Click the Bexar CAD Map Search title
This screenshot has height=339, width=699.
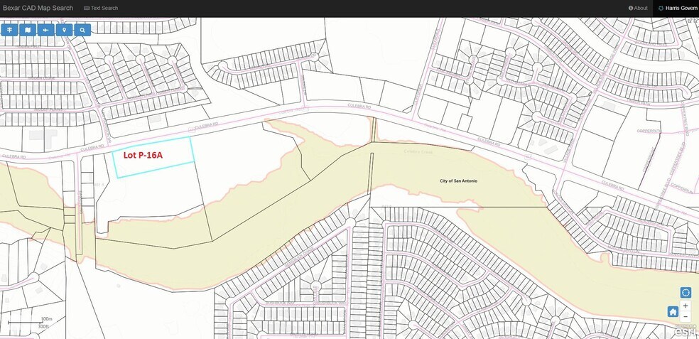point(38,8)
